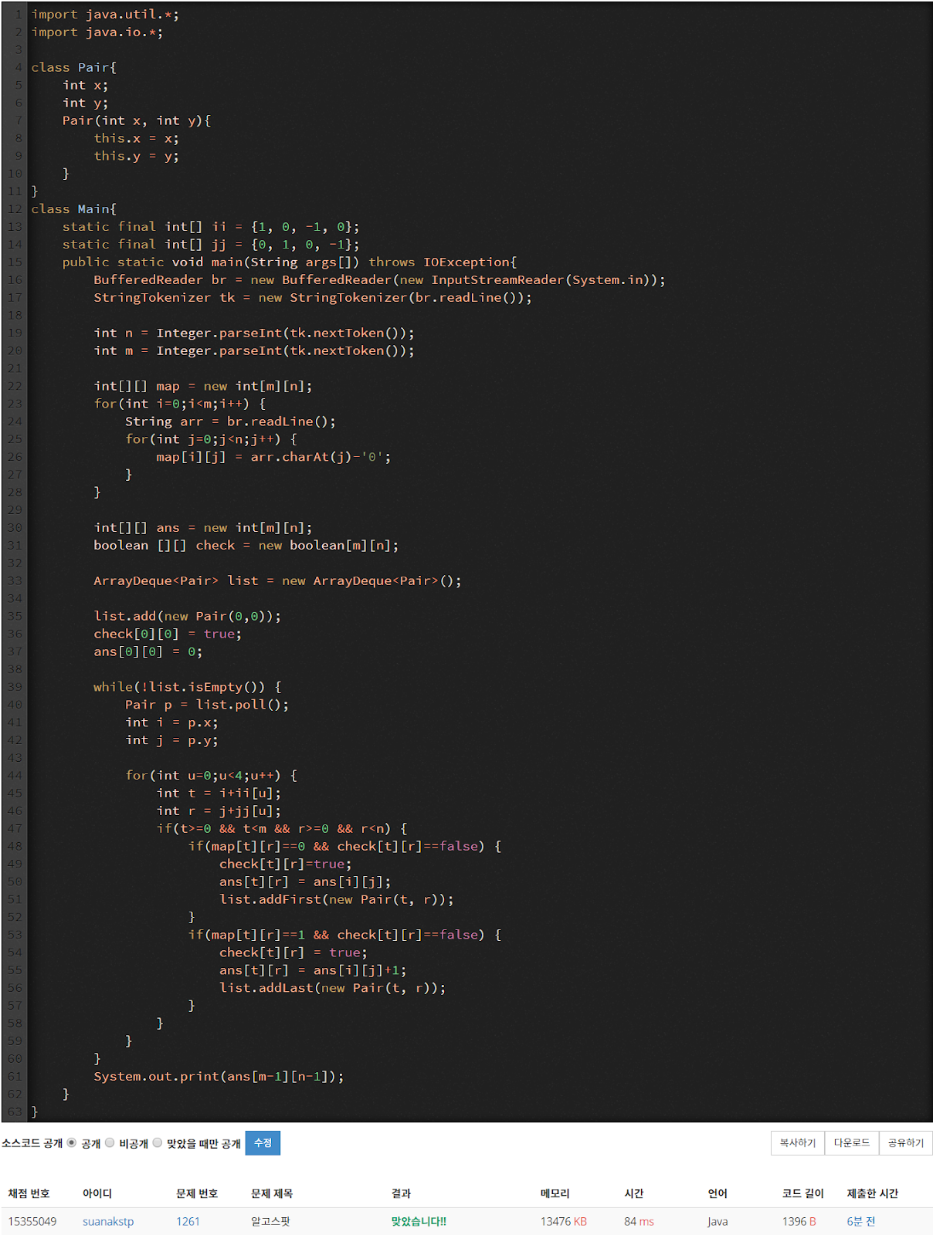Click line number 33 in the gutter
The image size is (933, 1235).
[x=15, y=581]
